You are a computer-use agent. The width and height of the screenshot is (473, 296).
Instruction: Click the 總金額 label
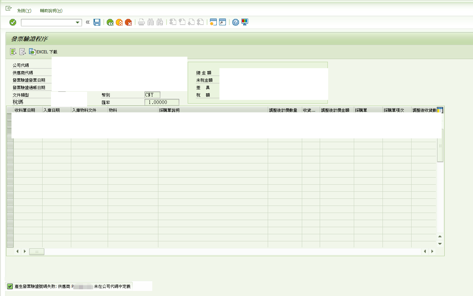coord(204,73)
